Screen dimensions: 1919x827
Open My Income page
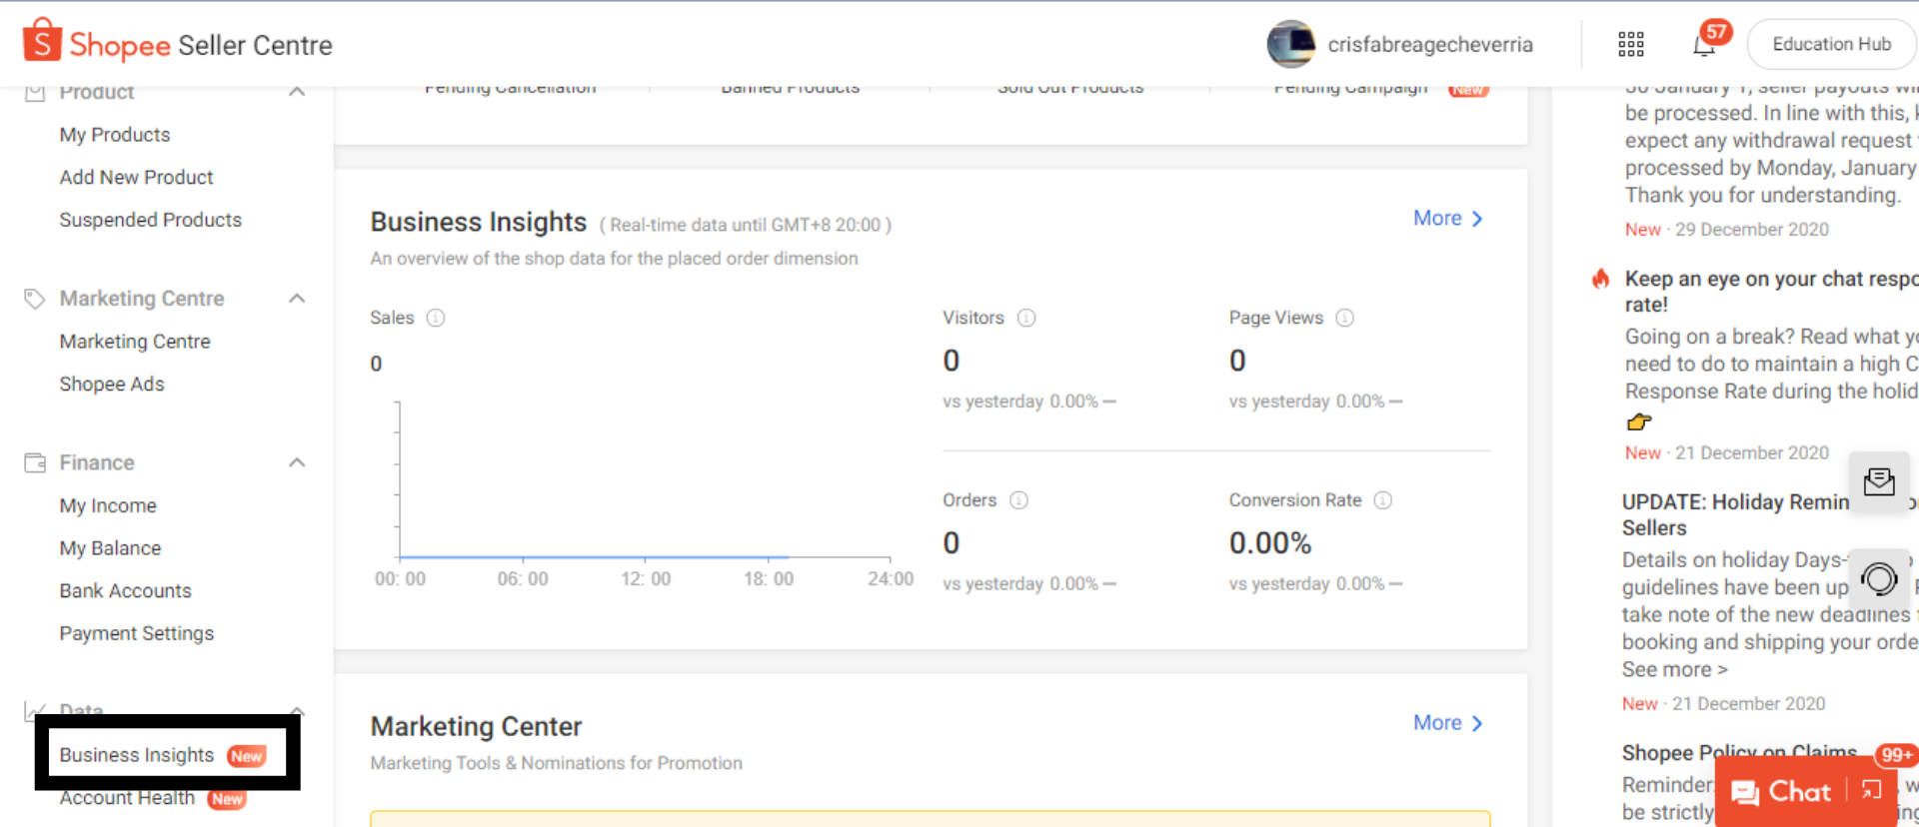tap(108, 506)
